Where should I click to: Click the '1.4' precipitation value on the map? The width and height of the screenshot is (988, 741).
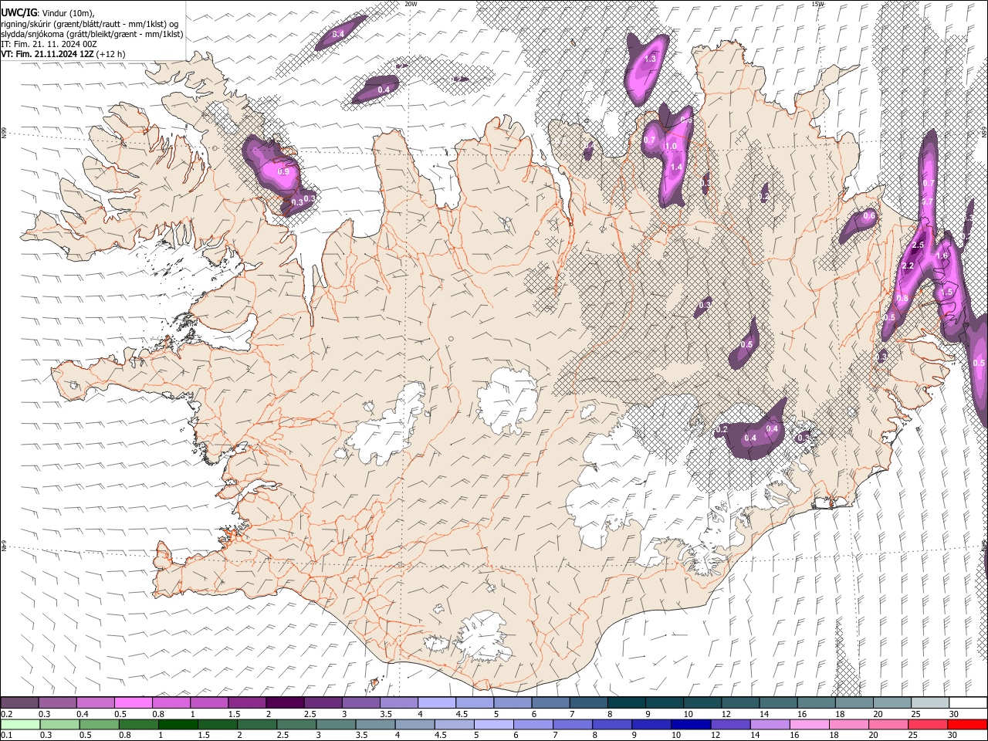pos(676,167)
